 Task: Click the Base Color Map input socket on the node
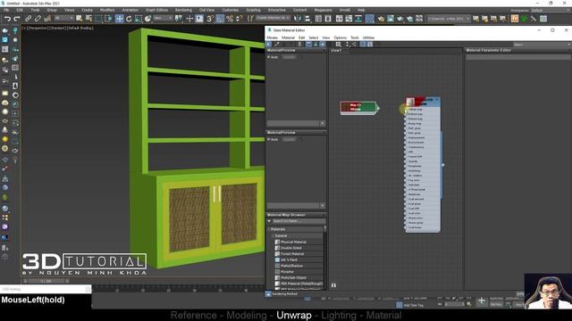coord(405,109)
